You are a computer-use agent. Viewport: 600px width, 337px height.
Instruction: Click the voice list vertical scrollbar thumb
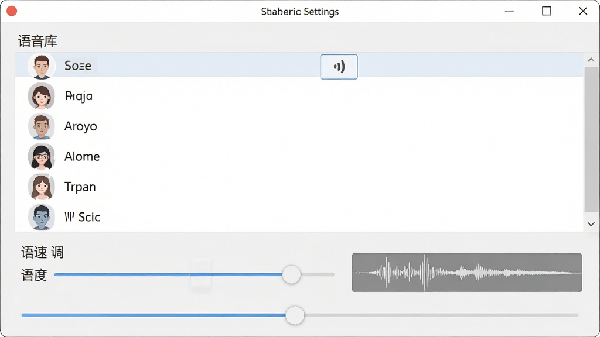click(591, 139)
